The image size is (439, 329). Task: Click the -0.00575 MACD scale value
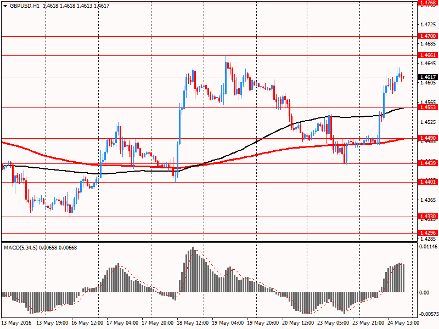(x=428, y=314)
